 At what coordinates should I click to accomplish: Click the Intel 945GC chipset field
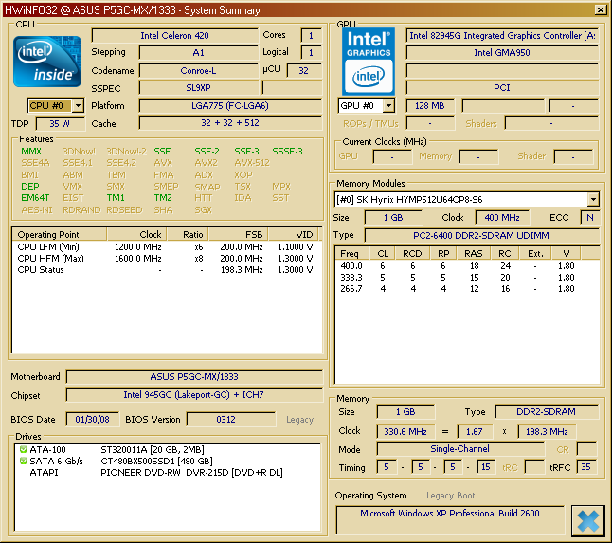[x=194, y=394]
